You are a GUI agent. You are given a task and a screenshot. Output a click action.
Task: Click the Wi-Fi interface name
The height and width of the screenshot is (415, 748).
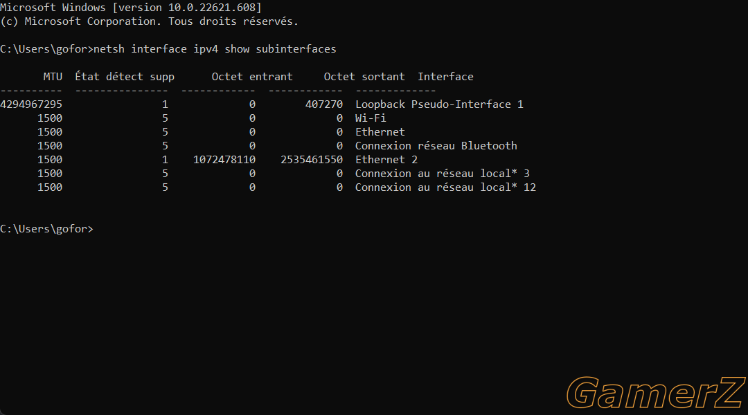pyautogui.click(x=371, y=118)
